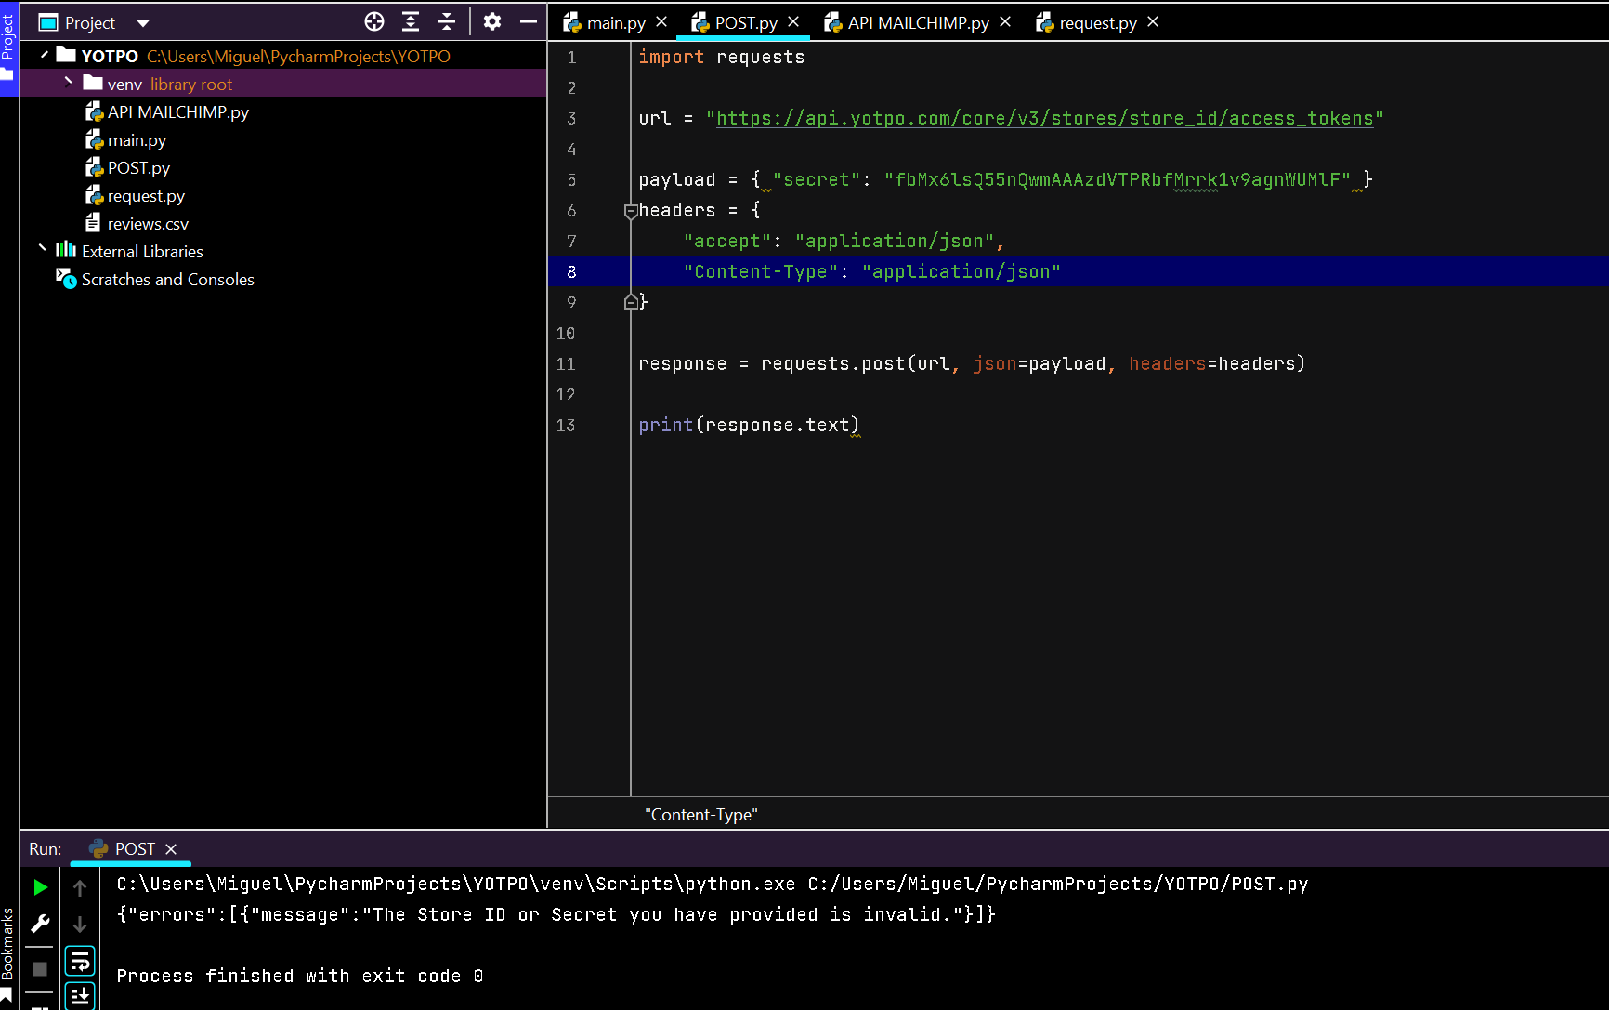Open the Project view dropdown arrow
Image resolution: width=1609 pixels, height=1010 pixels.
click(x=143, y=23)
